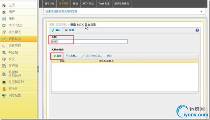Click the 创建语音路由测试用例信息 link text
The width and height of the screenshot is (210, 120).
point(61,11)
